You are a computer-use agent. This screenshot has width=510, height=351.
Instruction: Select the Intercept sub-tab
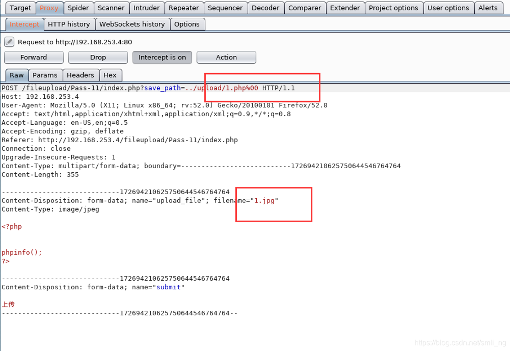tap(24, 24)
